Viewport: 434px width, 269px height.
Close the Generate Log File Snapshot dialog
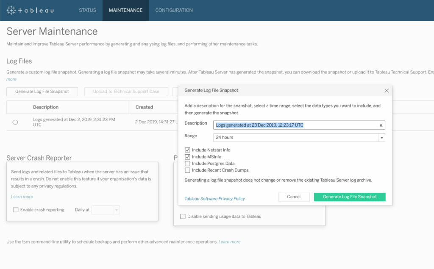point(386,91)
